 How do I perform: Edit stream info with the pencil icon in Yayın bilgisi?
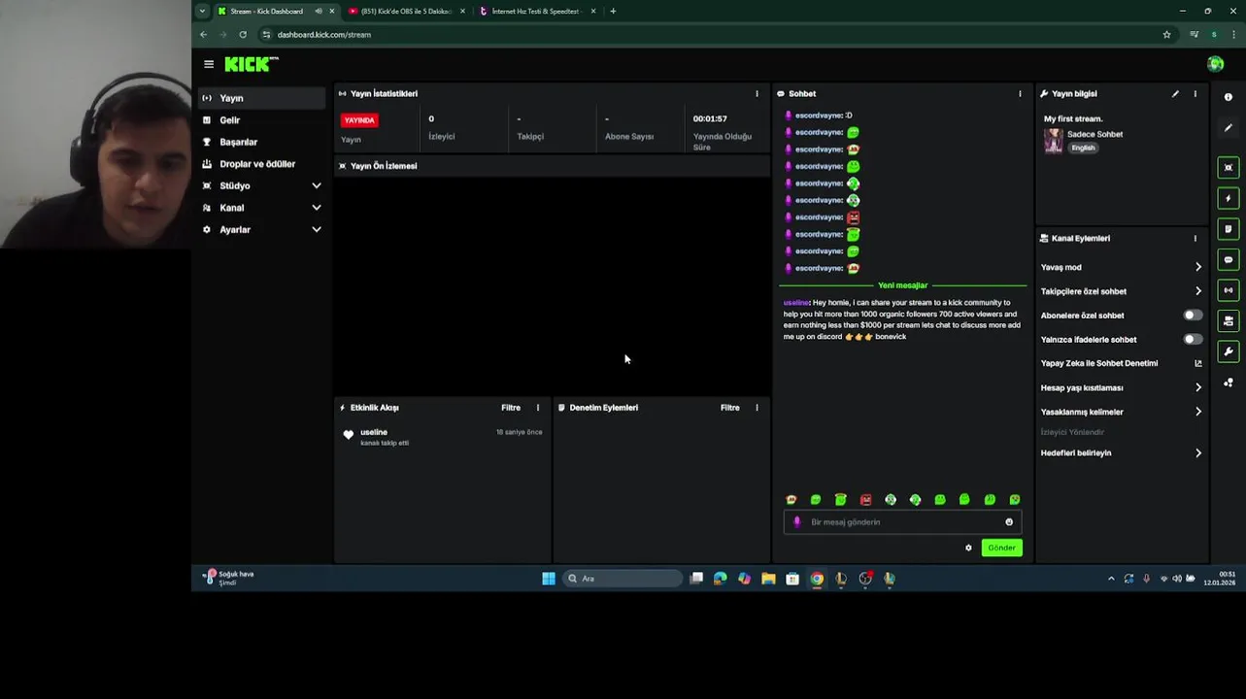point(1175,94)
